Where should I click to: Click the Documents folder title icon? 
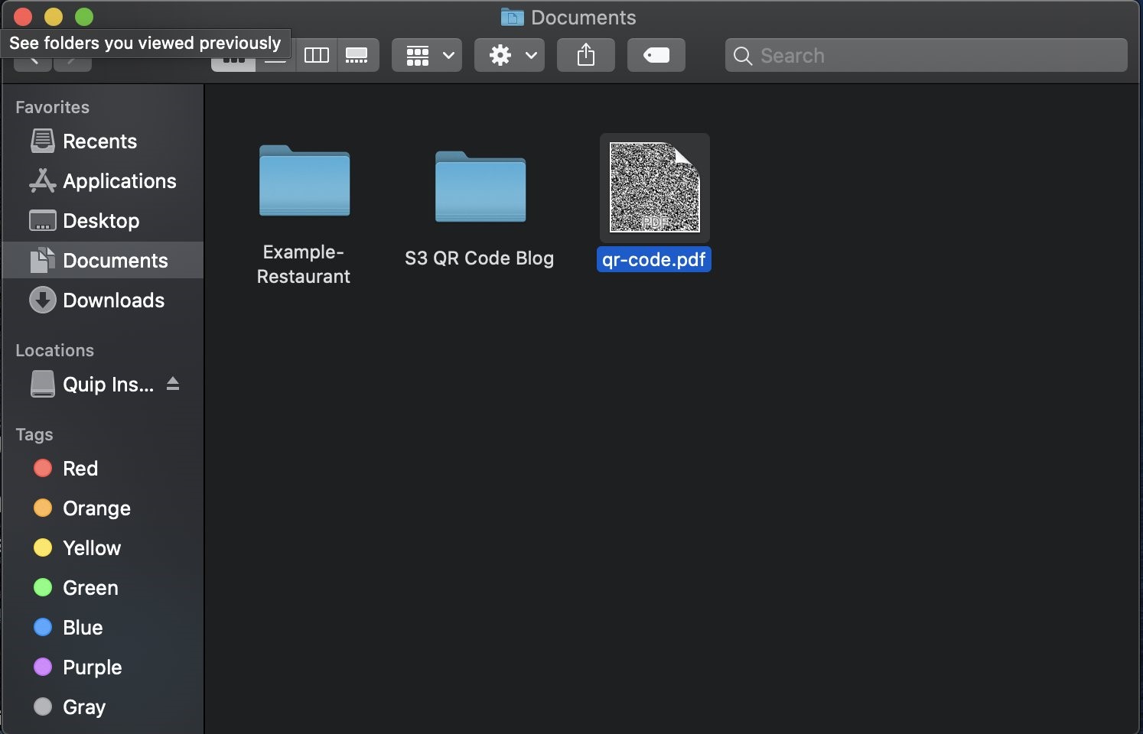click(512, 17)
